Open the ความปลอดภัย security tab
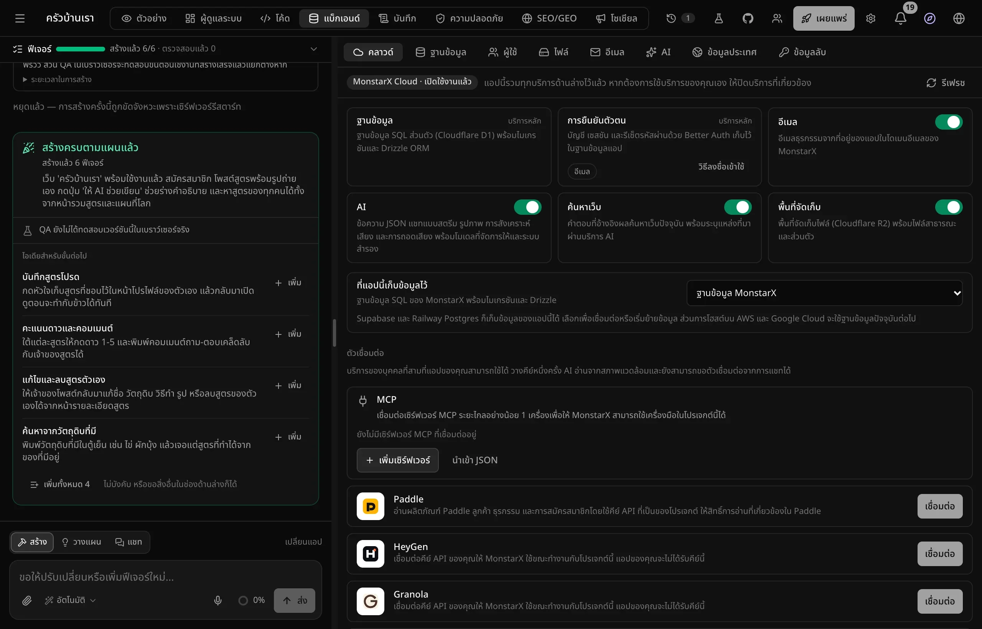Screen dimensions: 982x629 [469, 18]
